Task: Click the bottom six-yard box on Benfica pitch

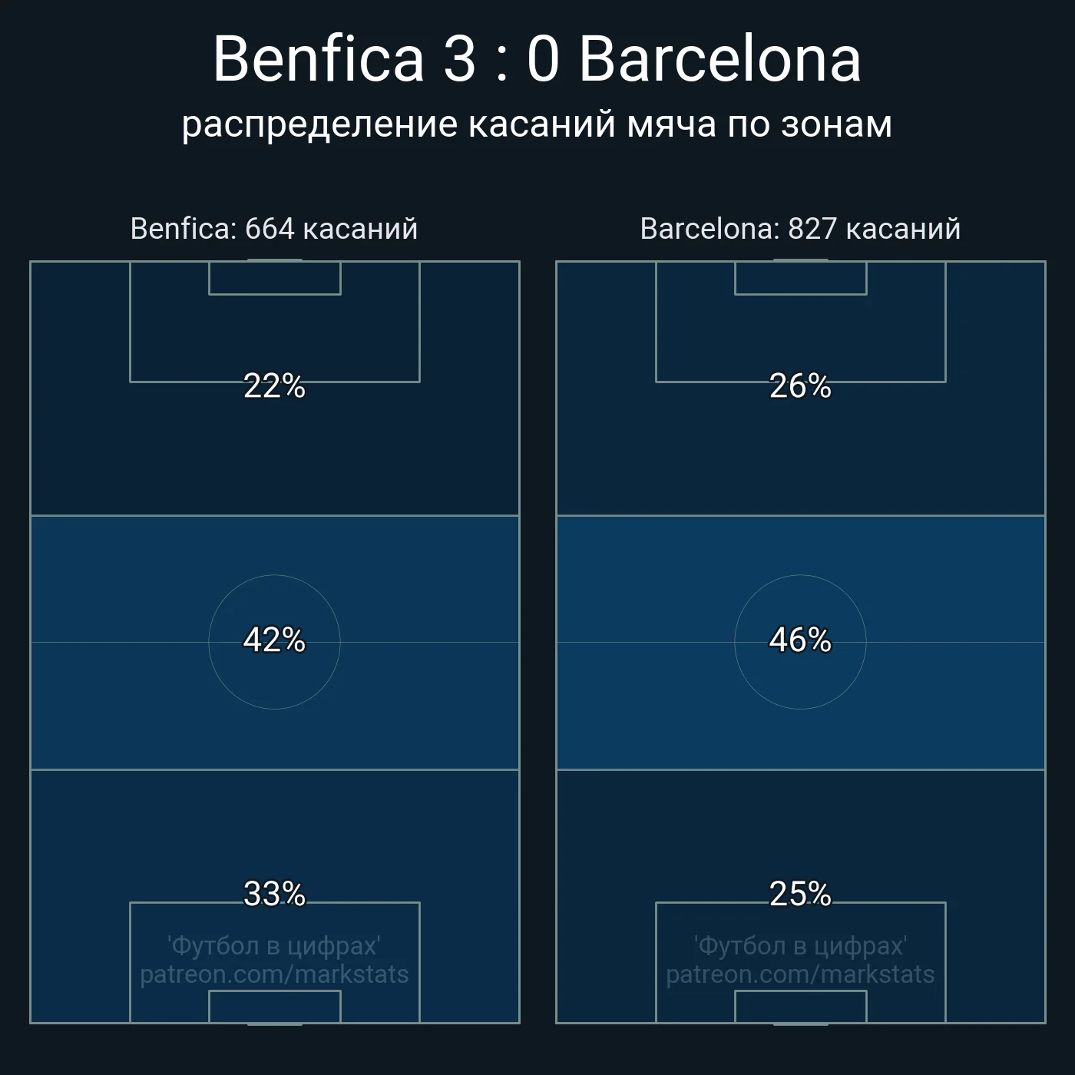Action: [x=274, y=1007]
